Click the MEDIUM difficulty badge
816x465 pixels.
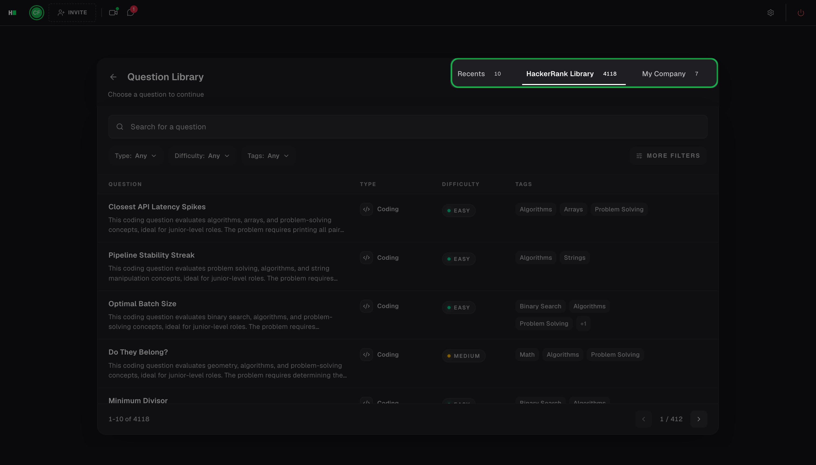tap(463, 356)
